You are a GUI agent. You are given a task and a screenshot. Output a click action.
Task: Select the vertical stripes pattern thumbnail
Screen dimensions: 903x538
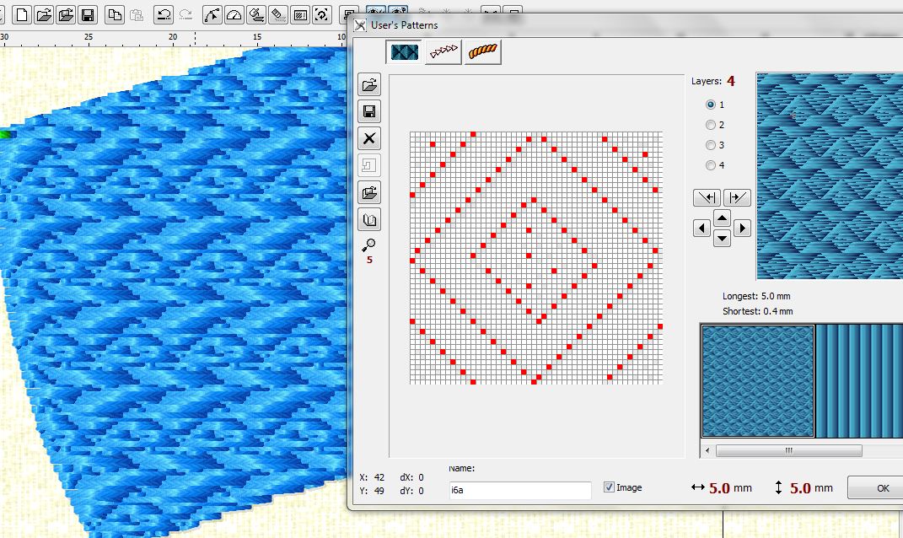[859, 381]
